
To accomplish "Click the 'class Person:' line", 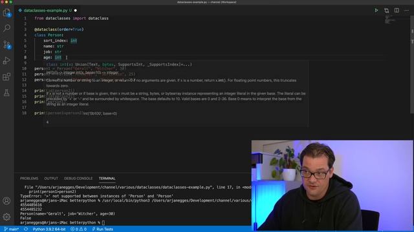I will click(49, 35).
